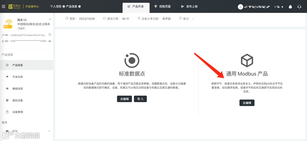307x141 pixels.
Task: Click the PK key icon
Action: 3,35
